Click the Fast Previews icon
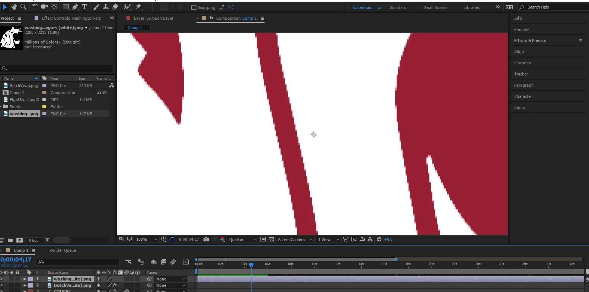This screenshot has width=589, height=292. pyautogui.click(x=354, y=239)
